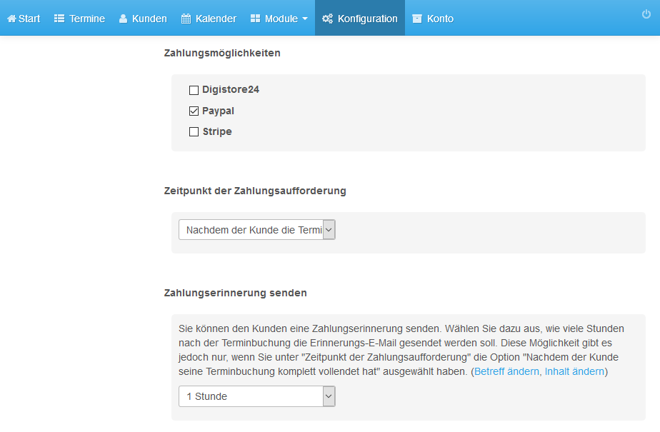Open the Zeitpunkt der Zahlungsaufforderung dropdown

(x=256, y=230)
